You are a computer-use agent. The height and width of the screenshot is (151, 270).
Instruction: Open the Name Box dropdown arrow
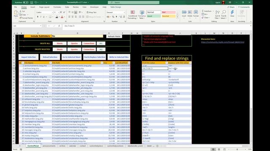pos(41,26)
